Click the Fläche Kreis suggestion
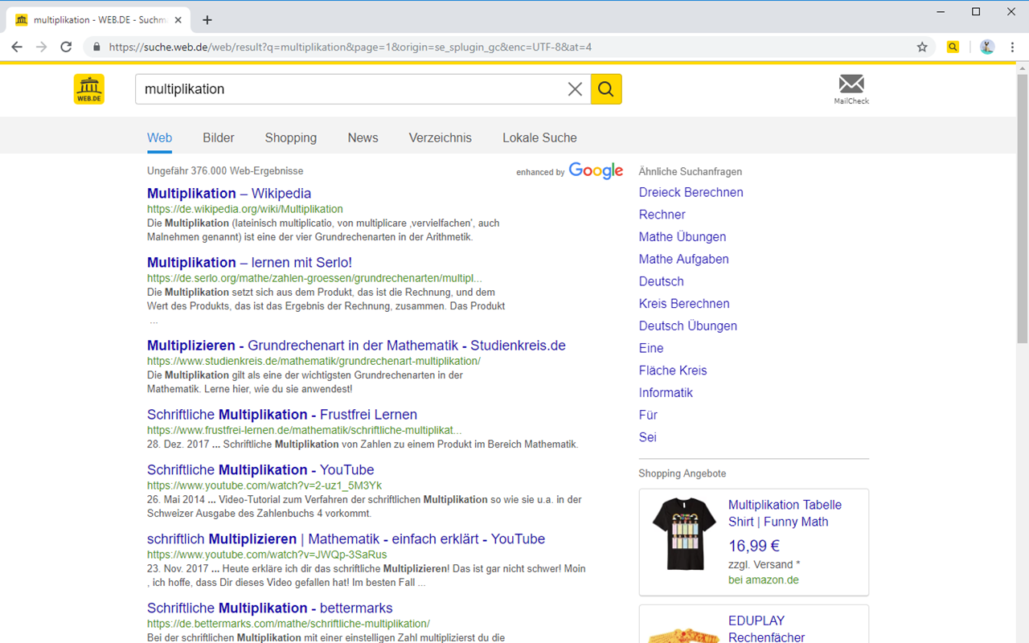Image resolution: width=1029 pixels, height=643 pixels. tap(673, 371)
